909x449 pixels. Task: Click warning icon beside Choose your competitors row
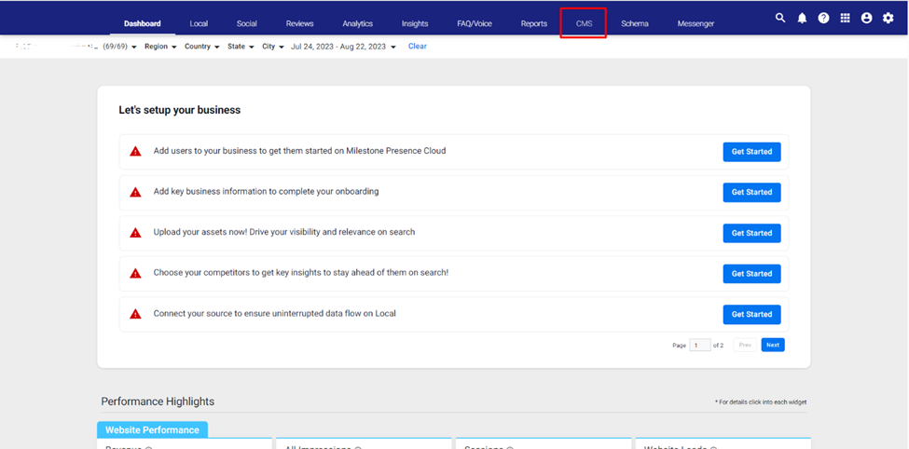click(135, 274)
